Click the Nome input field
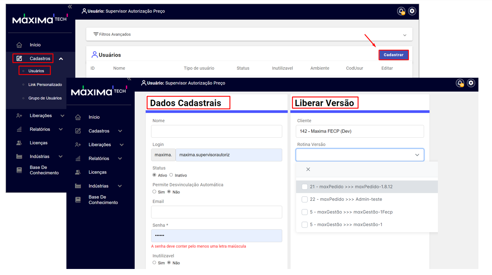This screenshot has height=275, width=492. point(217,131)
